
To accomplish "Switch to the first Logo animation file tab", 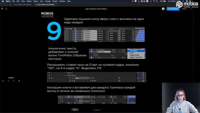I will coord(23,4).
